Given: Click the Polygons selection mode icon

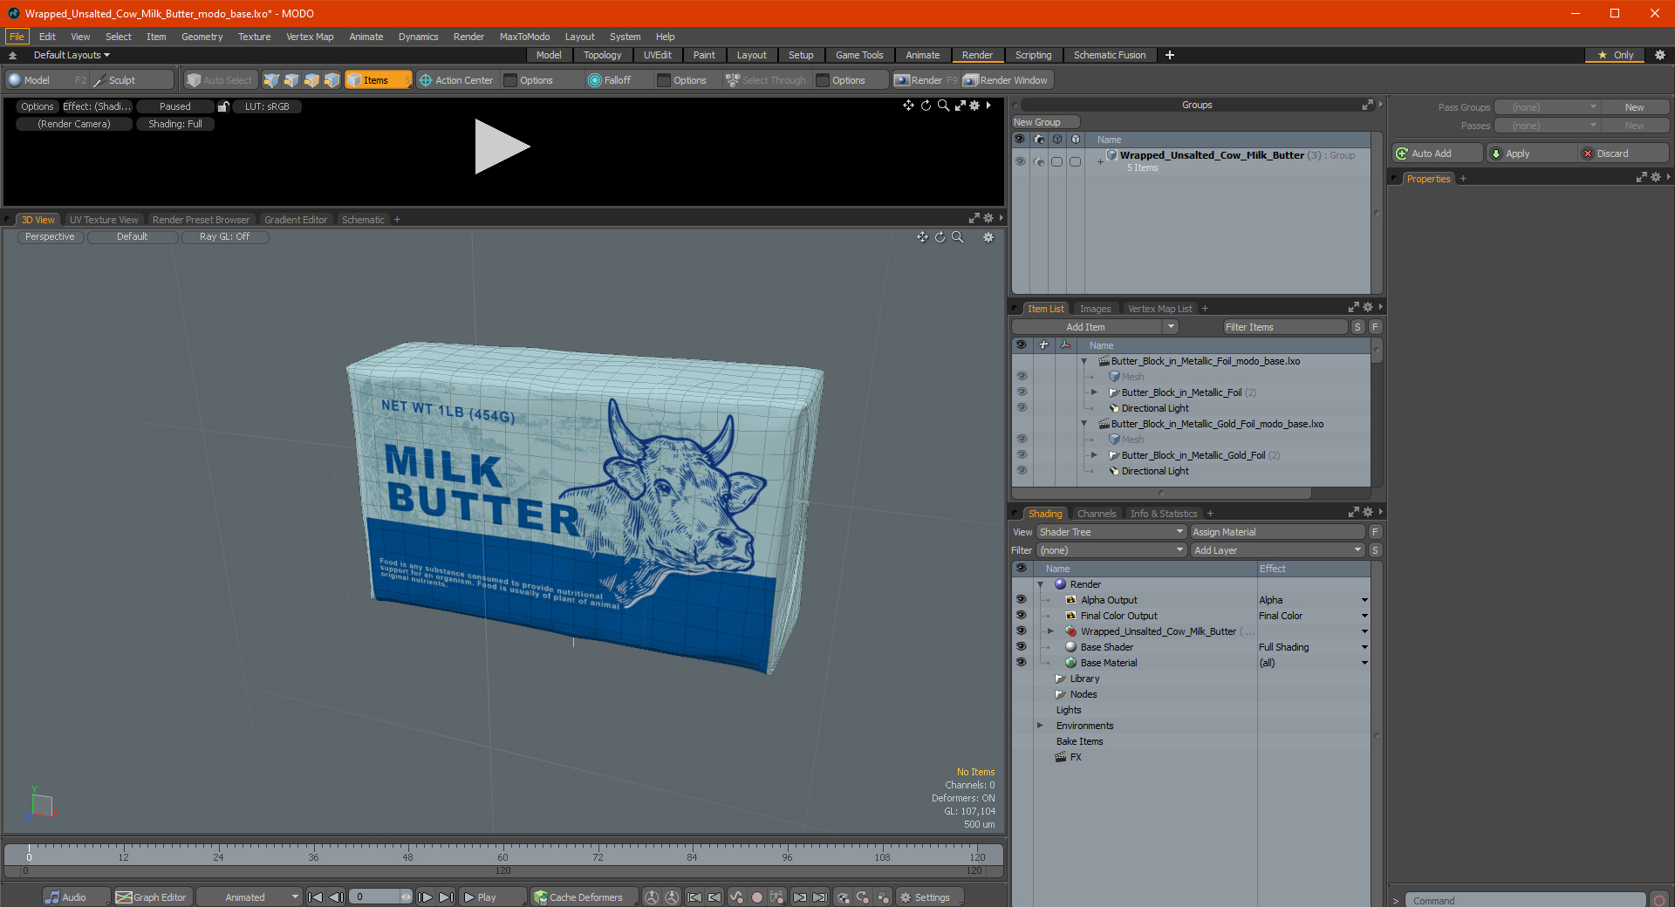Looking at the screenshot, I should (311, 80).
